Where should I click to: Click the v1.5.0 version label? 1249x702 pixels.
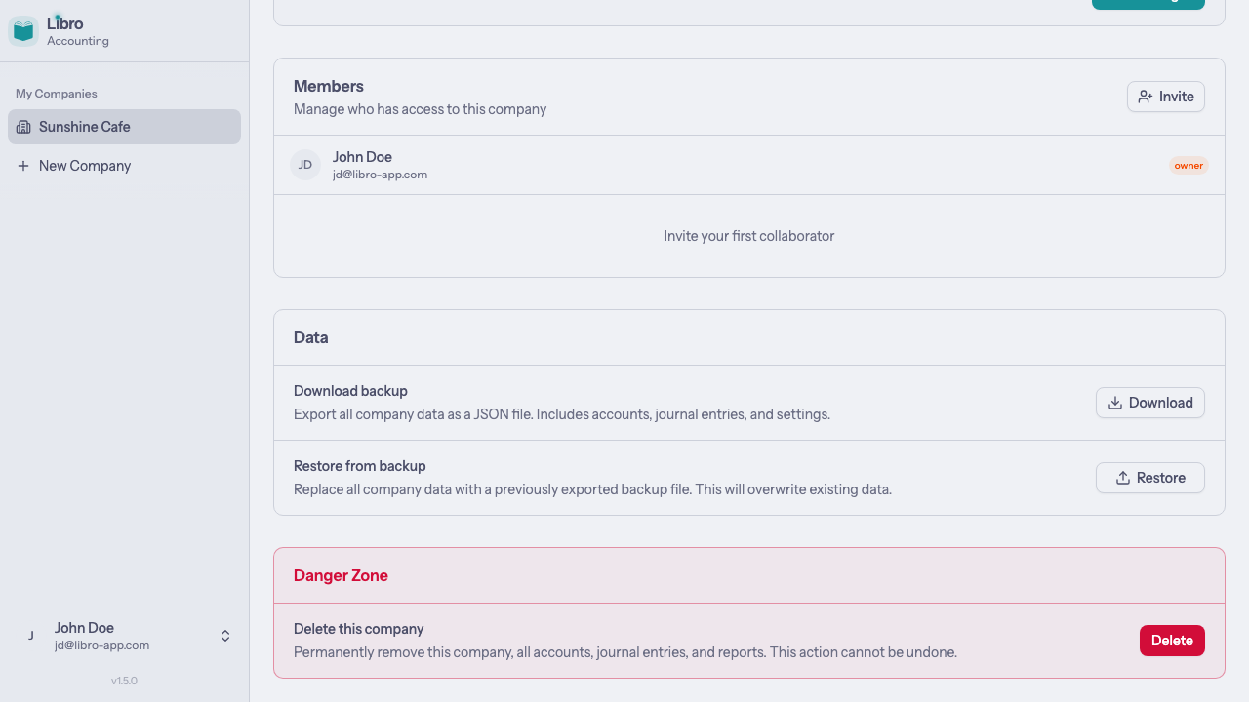[124, 680]
